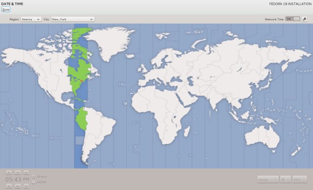Open network time server settings icon

(x=304, y=19)
